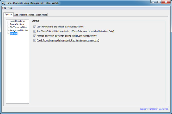Minimize the iTunes Duplicate Song Manager window
The height and width of the screenshot is (114, 172).
coord(153,2)
